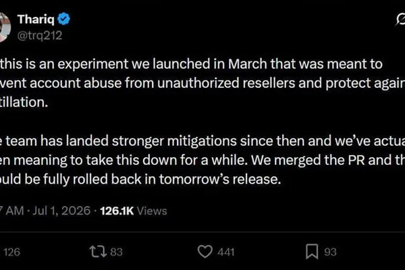Click the partially visible icon at top right
The width and height of the screenshot is (405, 270).
(x=400, y=20)
